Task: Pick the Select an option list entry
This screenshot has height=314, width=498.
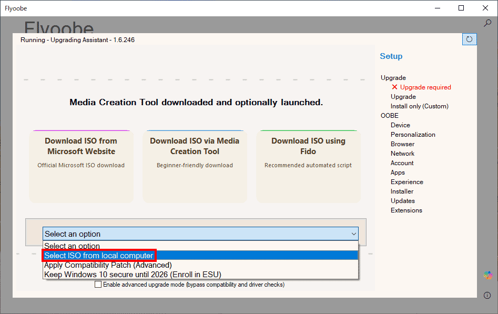Action: coord(200,246)
